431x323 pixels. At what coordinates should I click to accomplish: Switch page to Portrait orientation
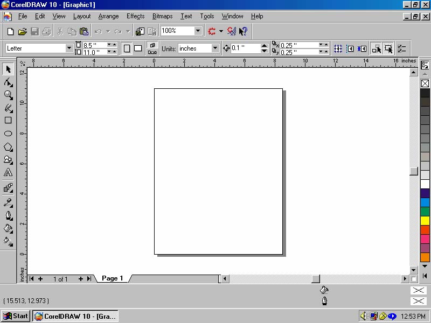pyautogui.click(x=127, y=48)
